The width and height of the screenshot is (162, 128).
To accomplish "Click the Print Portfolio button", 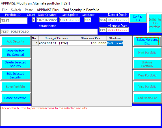I will (147, 53).
